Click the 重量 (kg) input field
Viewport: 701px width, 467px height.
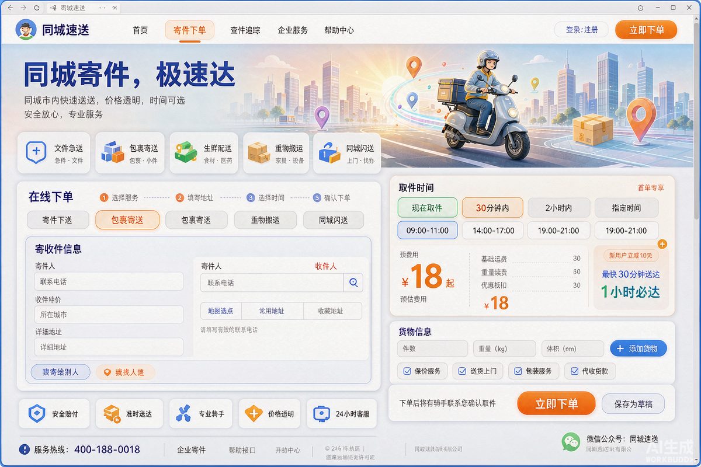click(x=504, y=348)
